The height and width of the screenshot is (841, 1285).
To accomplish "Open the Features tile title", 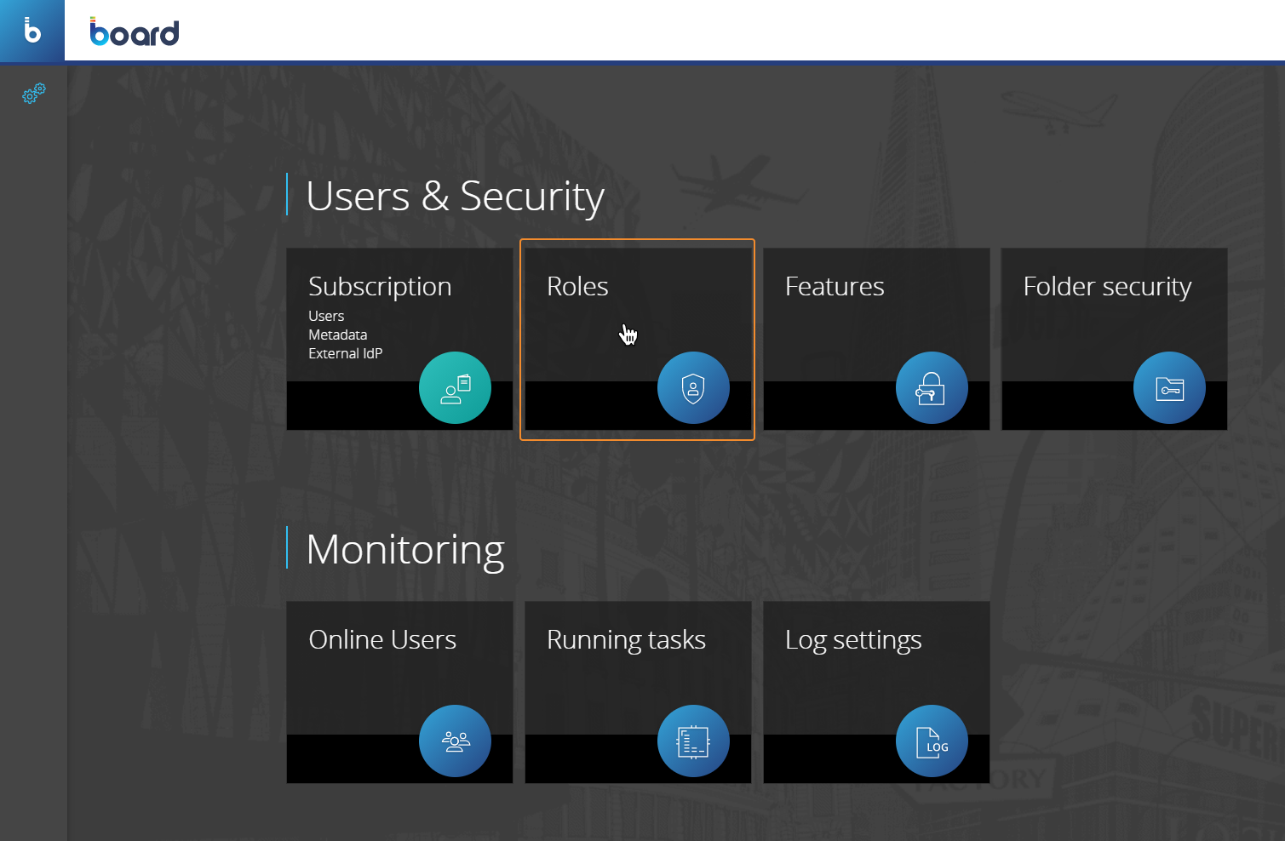I will [x=835, y=287].
